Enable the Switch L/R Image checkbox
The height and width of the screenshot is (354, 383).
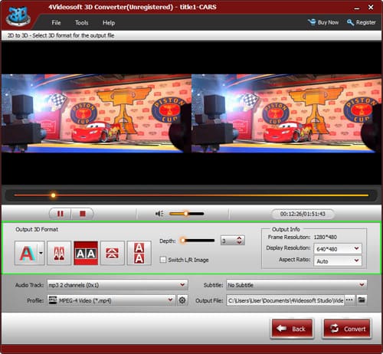[162, 260]
